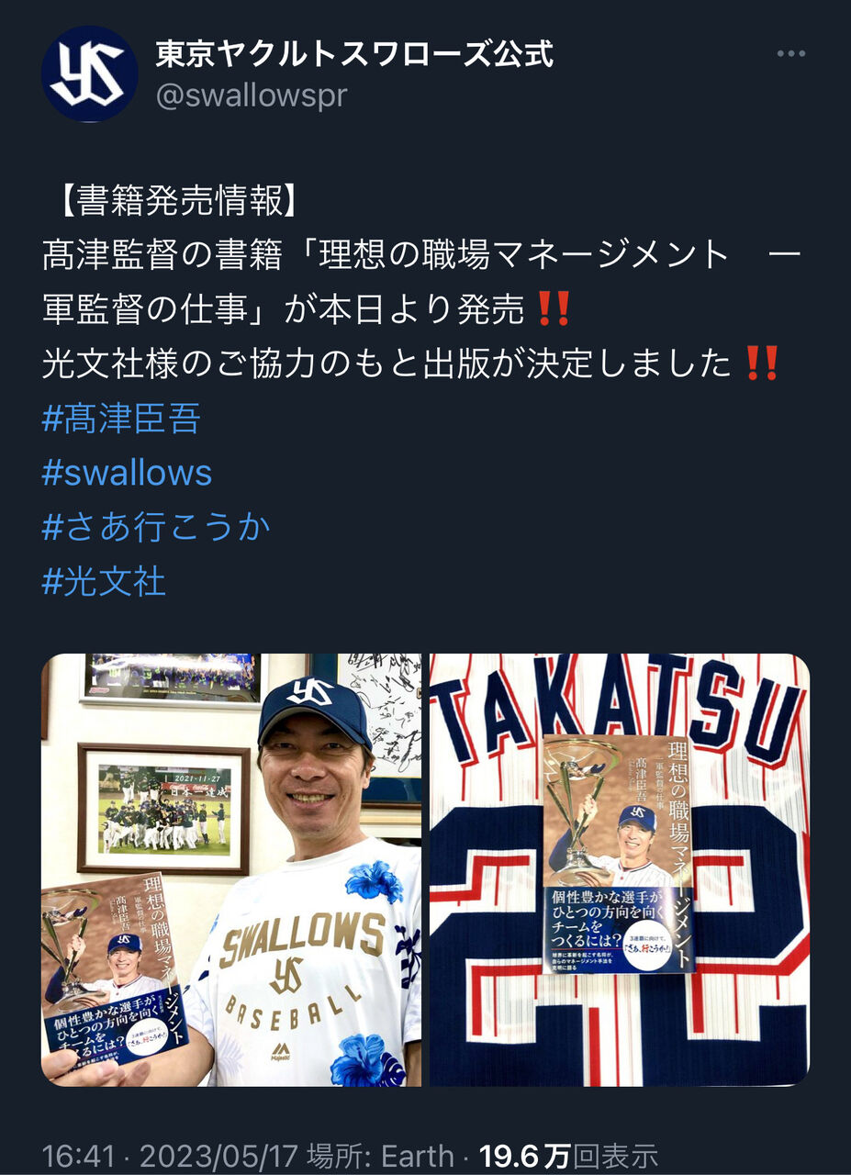Image resolution: width=851 pixels, height=1175 pixels.
Task: Open the Swallows team profile avatar
Action: tap(90, 73)
